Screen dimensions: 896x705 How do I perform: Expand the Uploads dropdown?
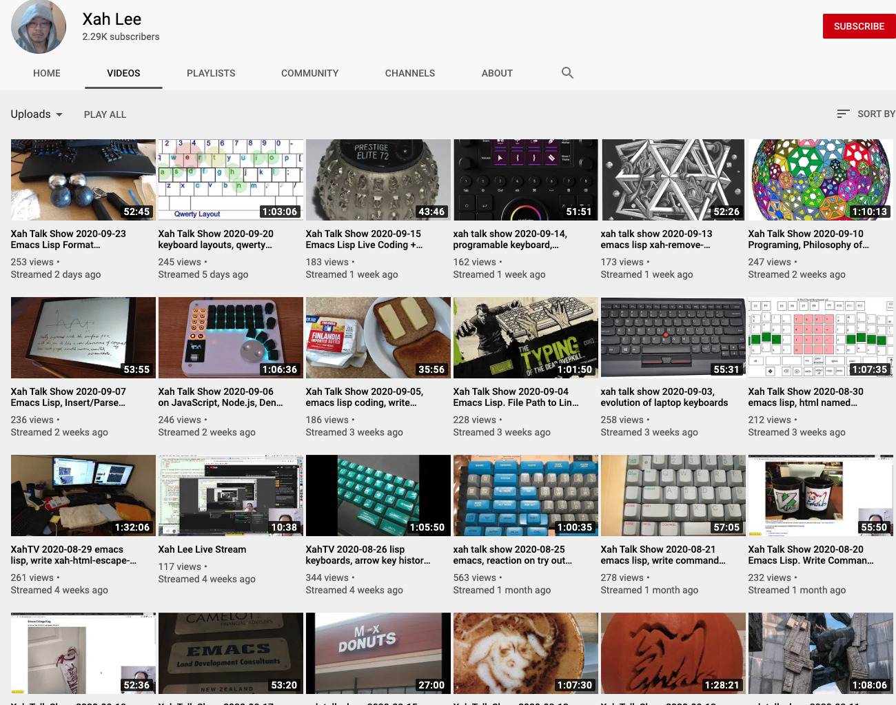point(37,114)
